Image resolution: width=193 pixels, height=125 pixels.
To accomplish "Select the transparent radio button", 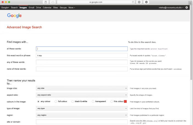I will pos(93,101).
